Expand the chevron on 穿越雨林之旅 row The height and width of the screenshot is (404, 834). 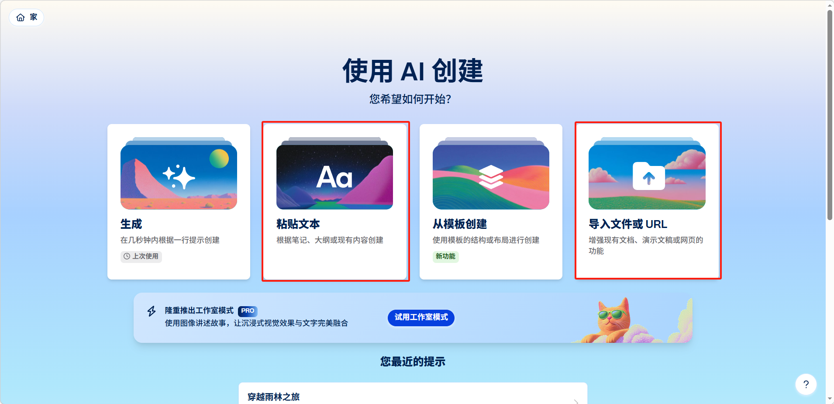point(576,401)
